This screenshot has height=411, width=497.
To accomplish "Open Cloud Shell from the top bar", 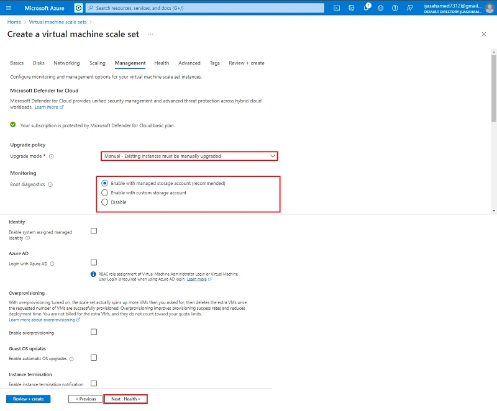I will [x=337, y=8].
